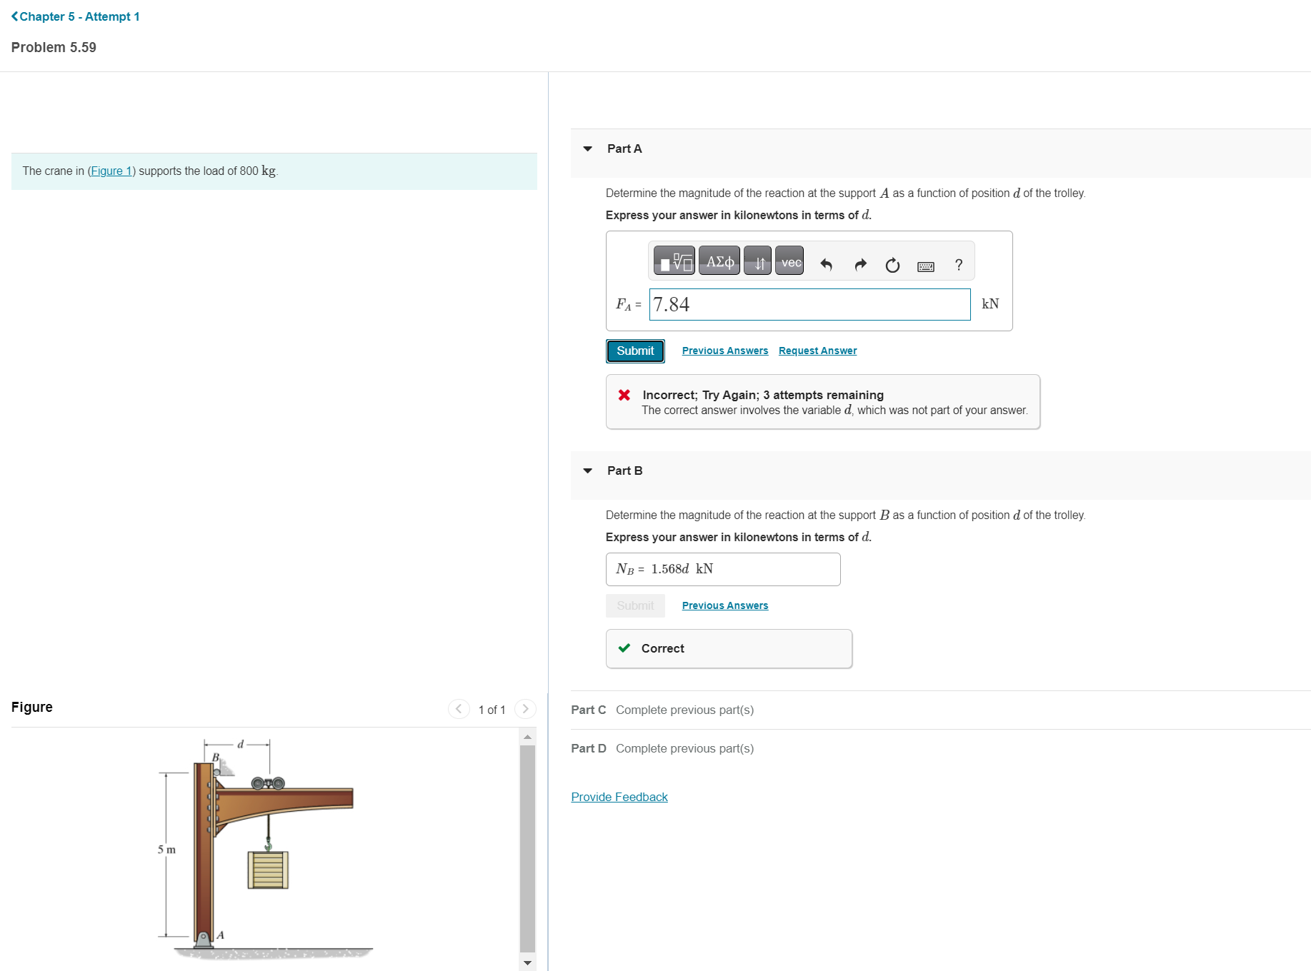Show keyboard shortcuts icon
The height and width of the screenshot is (971, 1311).
pos(926,266)
